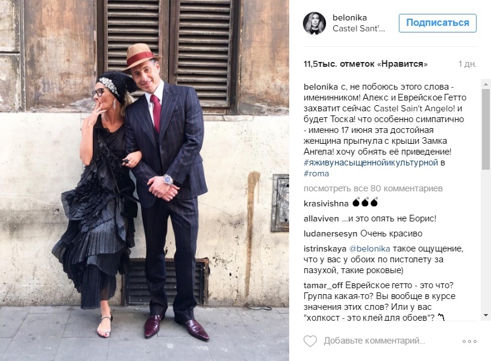Screen dimensions: 491x361
Task: Click the @belonika mention in comment
Action: tap(369, 248)
